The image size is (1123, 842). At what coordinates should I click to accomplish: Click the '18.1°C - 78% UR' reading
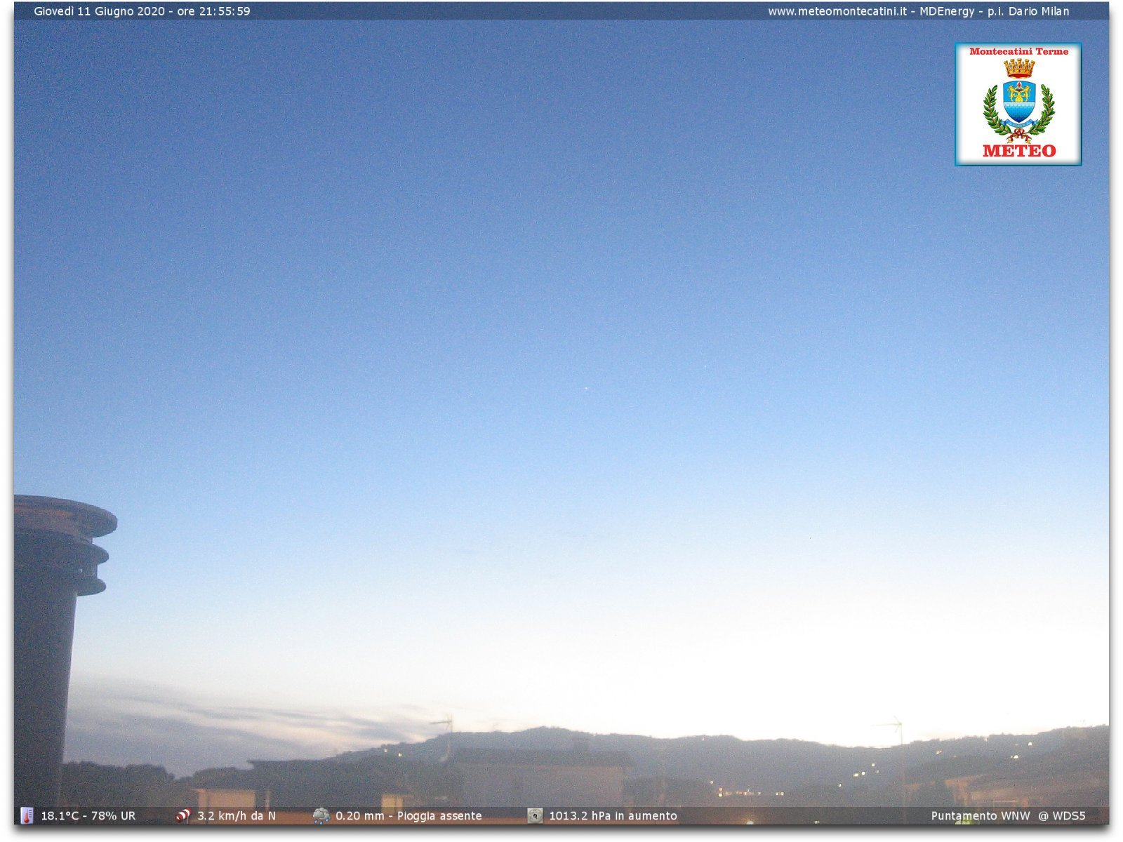pos(88,816)
